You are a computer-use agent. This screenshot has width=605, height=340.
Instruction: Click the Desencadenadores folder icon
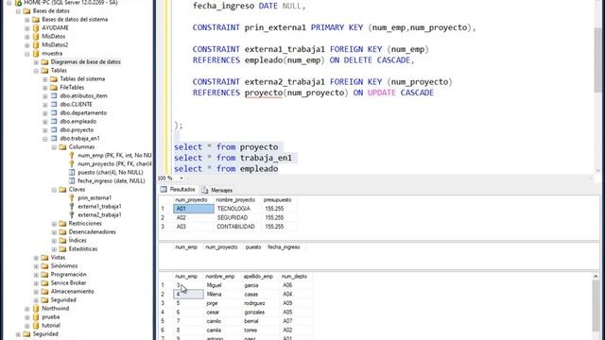click(62, 231)
